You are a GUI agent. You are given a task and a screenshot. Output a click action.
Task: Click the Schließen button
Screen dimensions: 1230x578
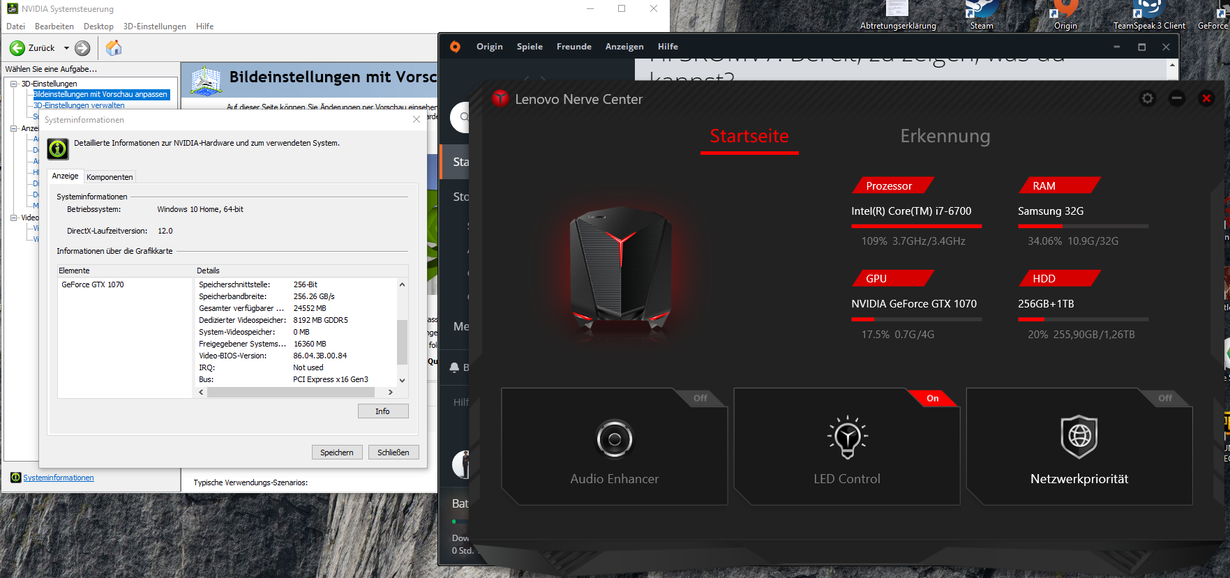tap(393, 452)
